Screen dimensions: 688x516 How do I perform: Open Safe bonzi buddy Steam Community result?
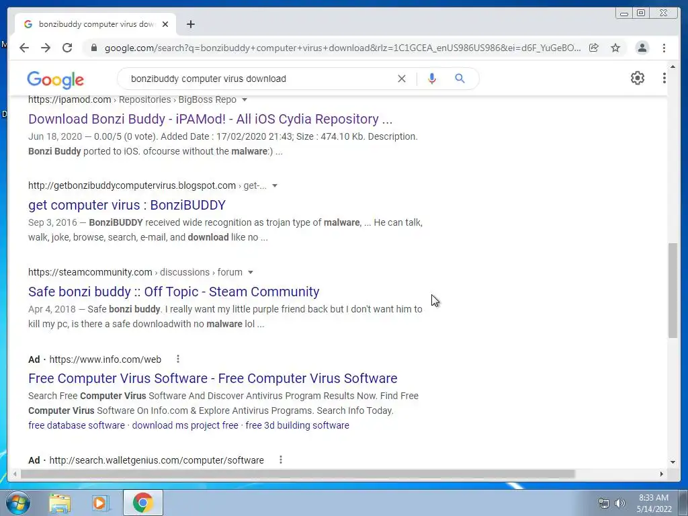point(174,292)
